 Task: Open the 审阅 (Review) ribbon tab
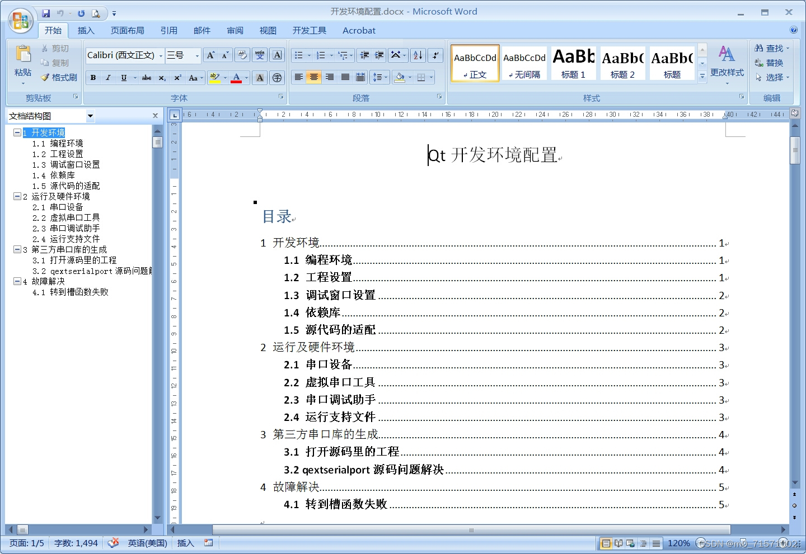235,30
